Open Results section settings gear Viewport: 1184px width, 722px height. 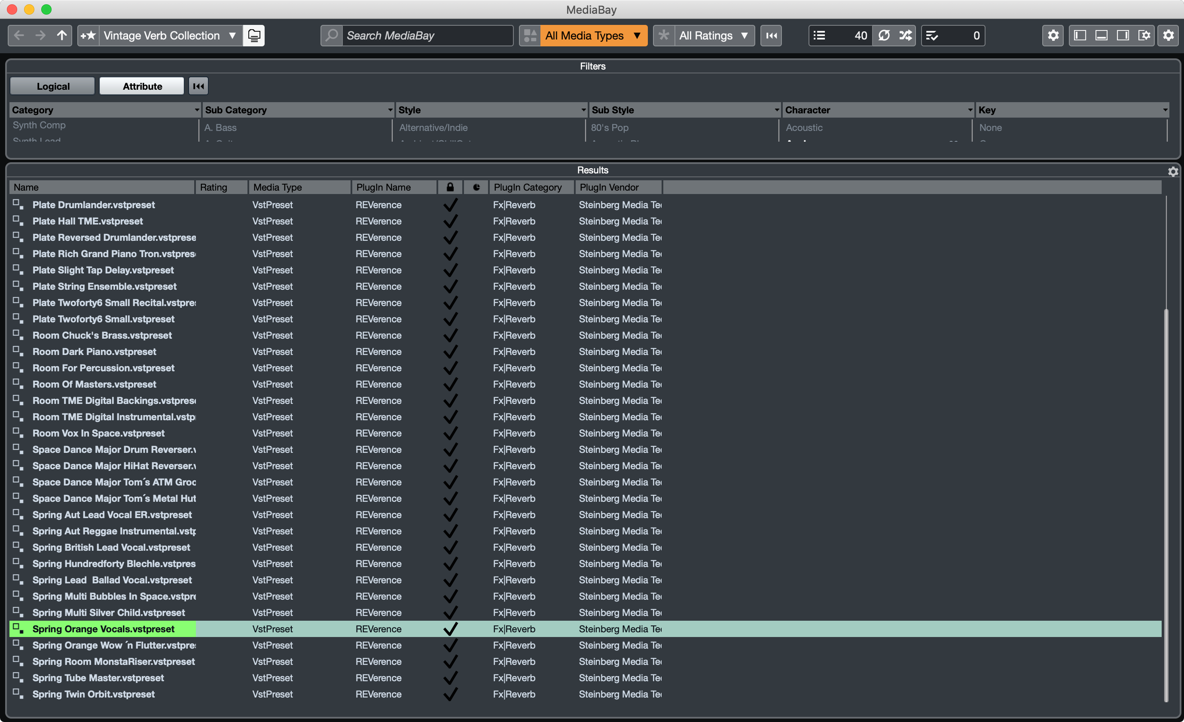tap(1173, 171)
